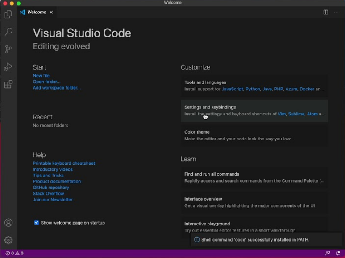345x258 pixels.
Task: Open the Run and Debug view
Action: click(8, 67)
